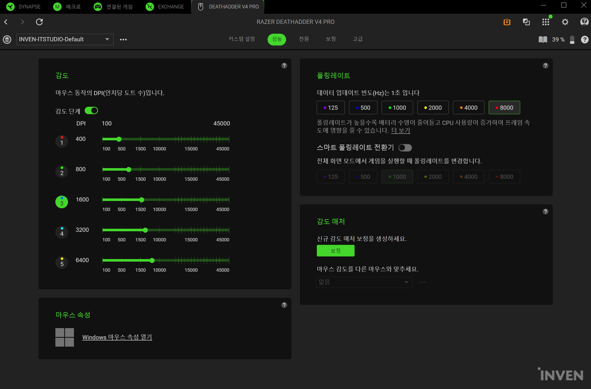Set polling rate to 125 Hz

pyautogui.click(x=331, y=107)
